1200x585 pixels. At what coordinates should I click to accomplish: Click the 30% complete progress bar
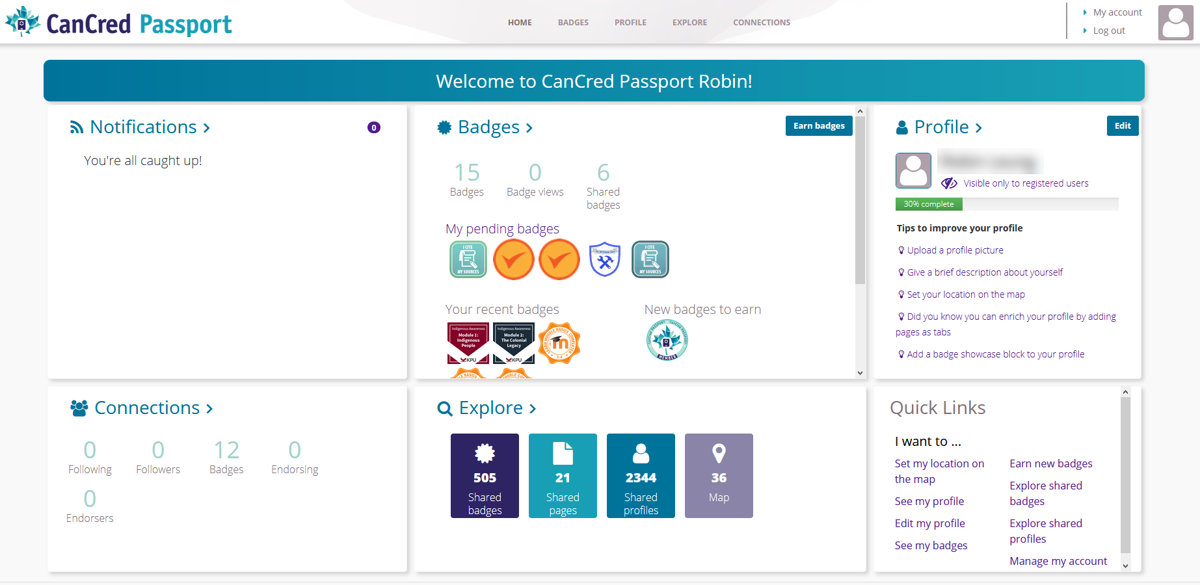[1007, 204]
